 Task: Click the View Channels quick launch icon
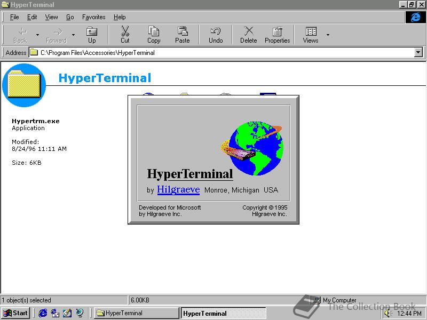(80, 313)
